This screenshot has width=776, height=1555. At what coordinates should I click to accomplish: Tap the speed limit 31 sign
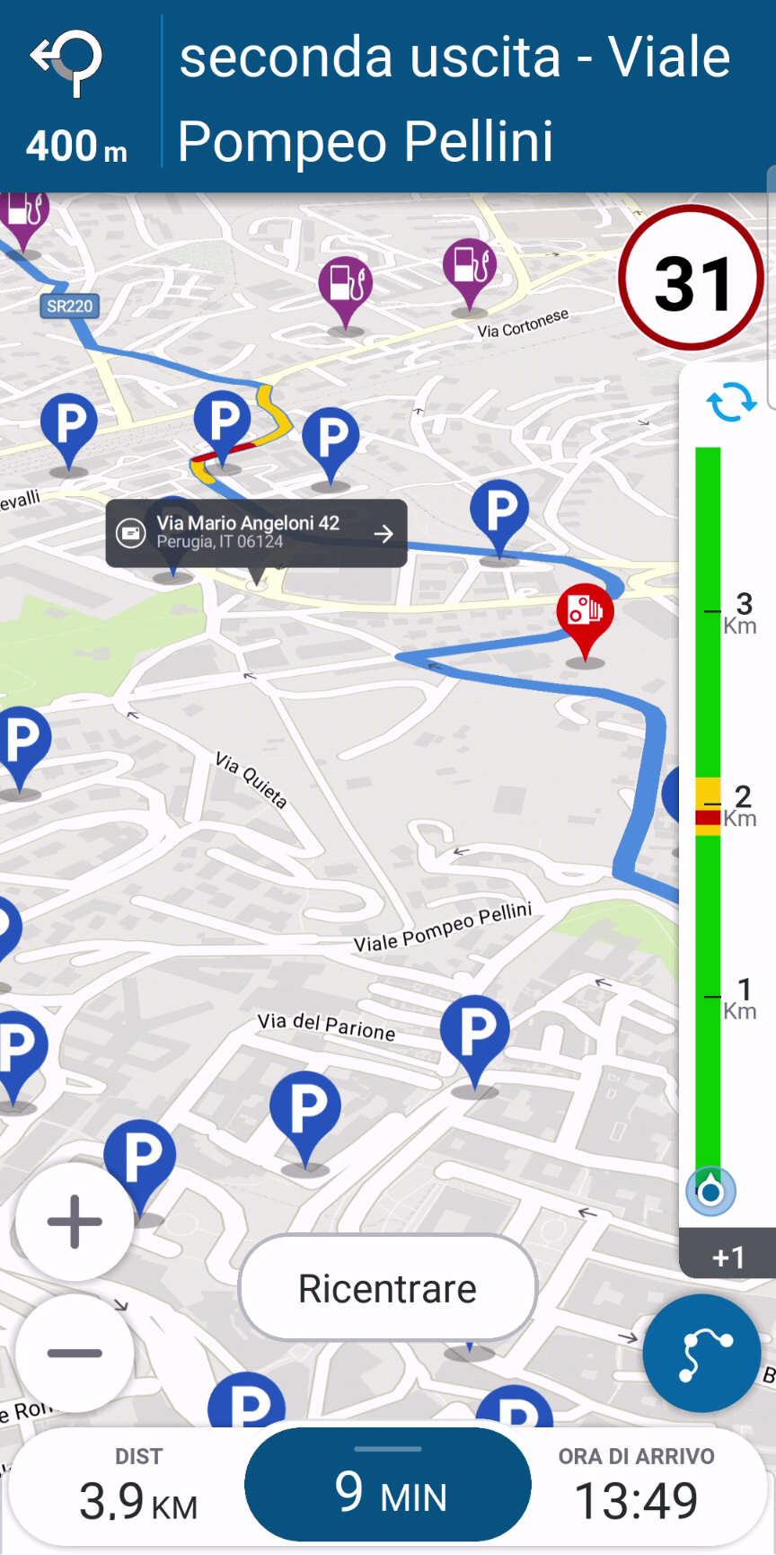691,279
